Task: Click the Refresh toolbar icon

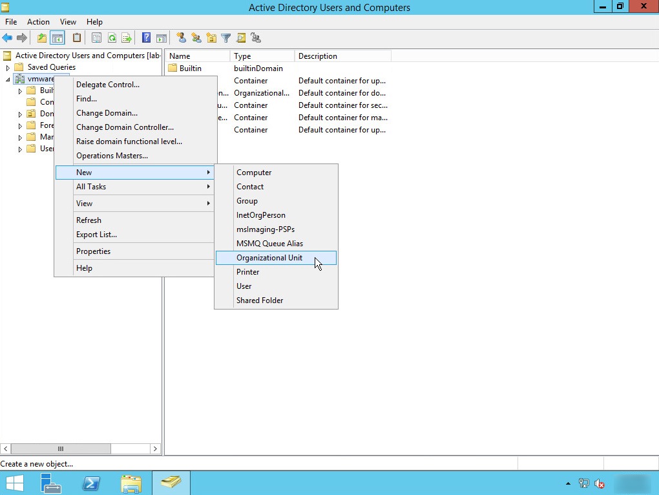Action: point(111,37)
